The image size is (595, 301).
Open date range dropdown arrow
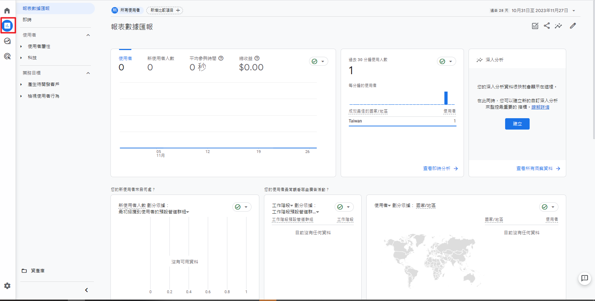574,11
